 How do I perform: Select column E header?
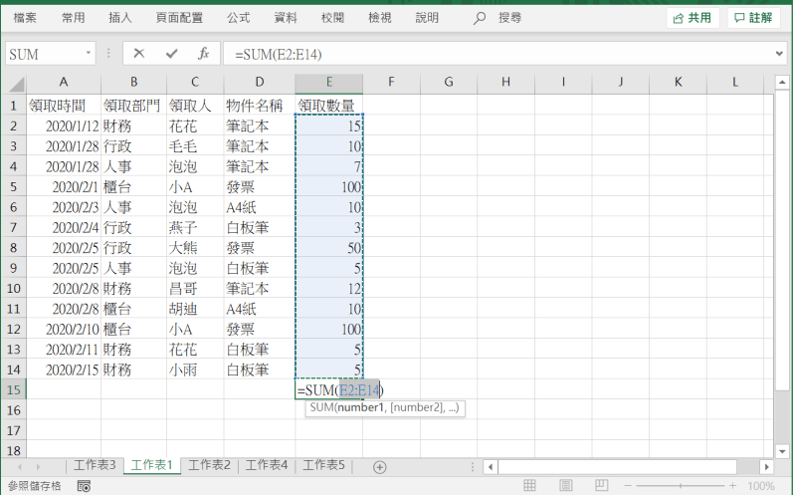(x=328, y=83)
